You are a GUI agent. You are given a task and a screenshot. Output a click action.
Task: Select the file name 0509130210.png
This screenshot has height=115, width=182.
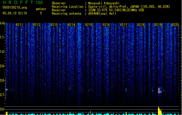pyautogui.click(x=15, y=7)
